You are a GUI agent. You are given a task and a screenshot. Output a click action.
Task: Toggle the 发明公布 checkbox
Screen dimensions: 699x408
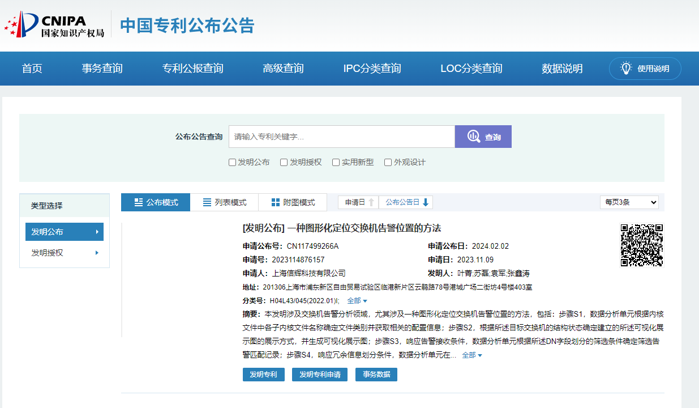(x=232, y=163)
